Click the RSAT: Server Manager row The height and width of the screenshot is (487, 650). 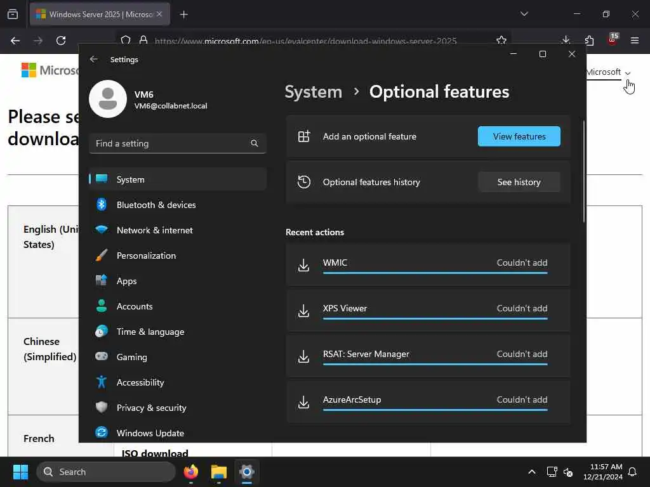(x=428, y=356)
